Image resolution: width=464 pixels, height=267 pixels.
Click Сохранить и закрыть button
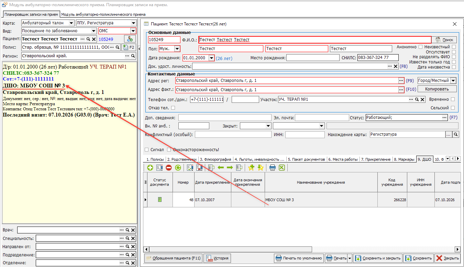click(x=378, y=258)
